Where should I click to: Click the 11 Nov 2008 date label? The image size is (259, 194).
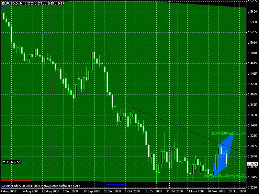click(x=196, y=191)
